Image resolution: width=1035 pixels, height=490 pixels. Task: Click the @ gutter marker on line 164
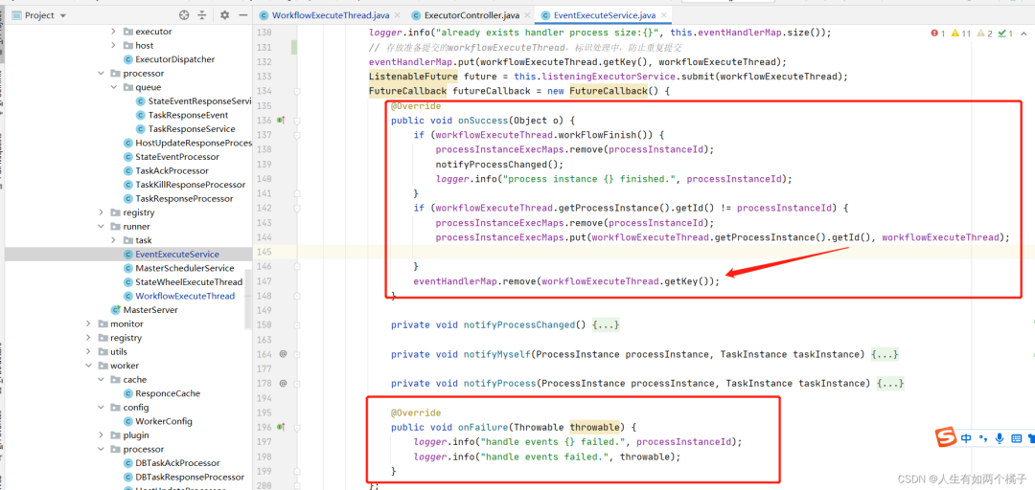coord(283,354)
